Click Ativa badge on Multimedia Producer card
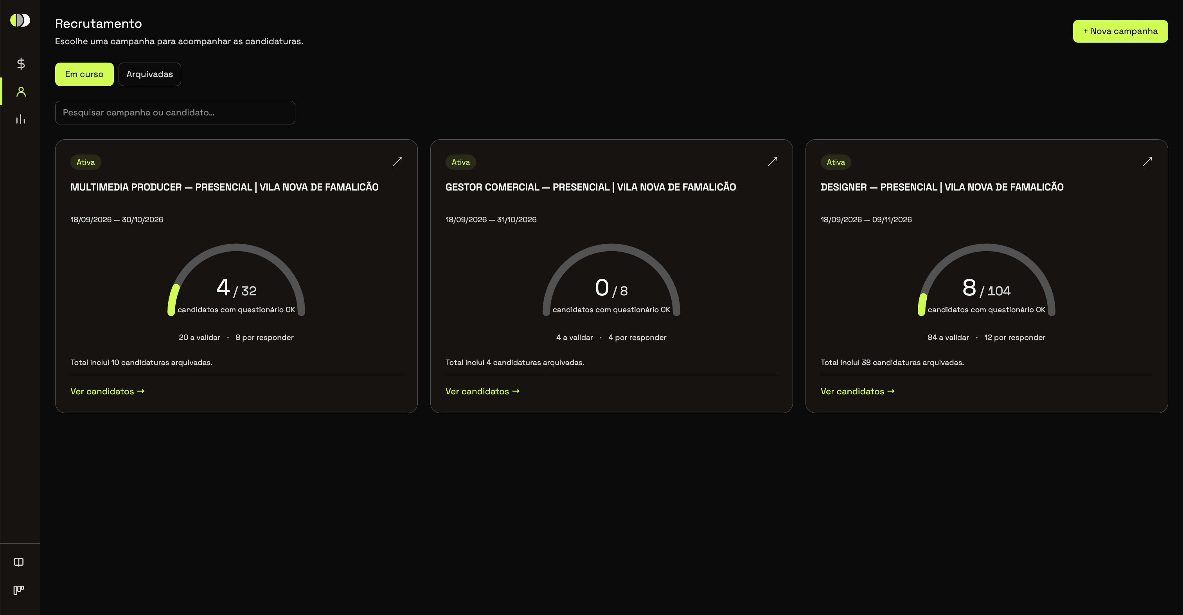Screen dimensions: 1183x615 pos(86,162)
